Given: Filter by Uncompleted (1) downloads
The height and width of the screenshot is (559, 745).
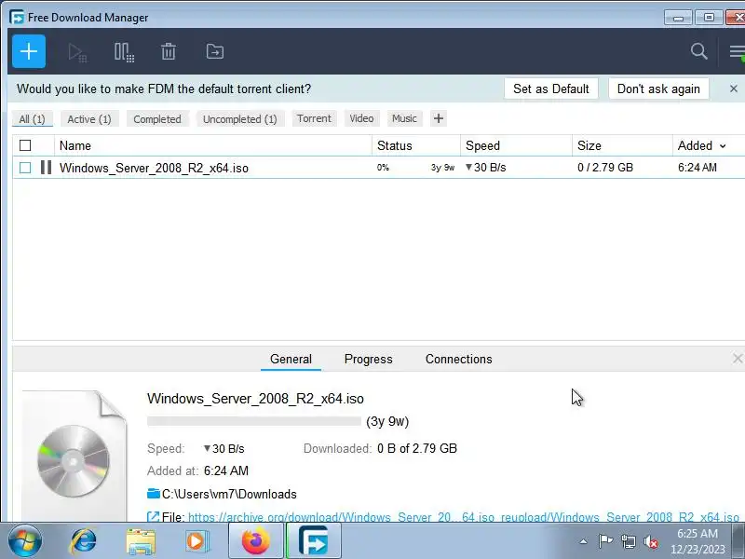Looking at the screenshot, I should tap(240, 119).
